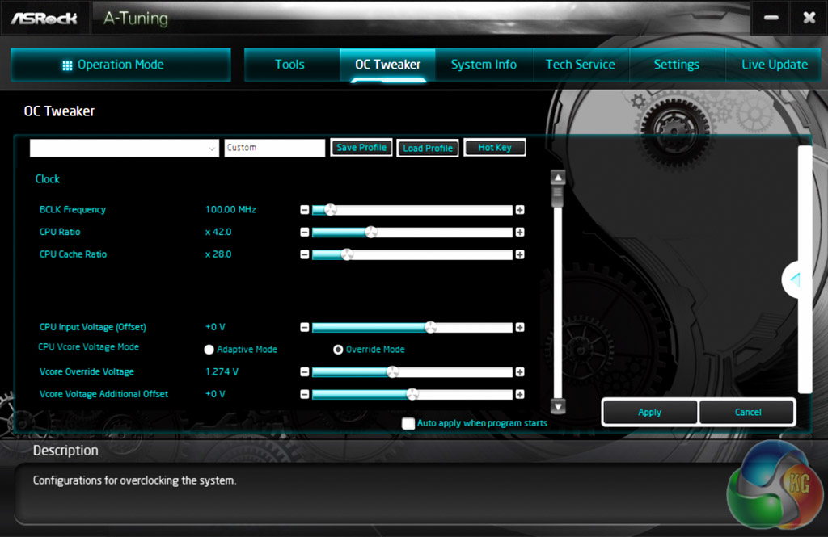Switch to the Tools tab

point(292,65)
